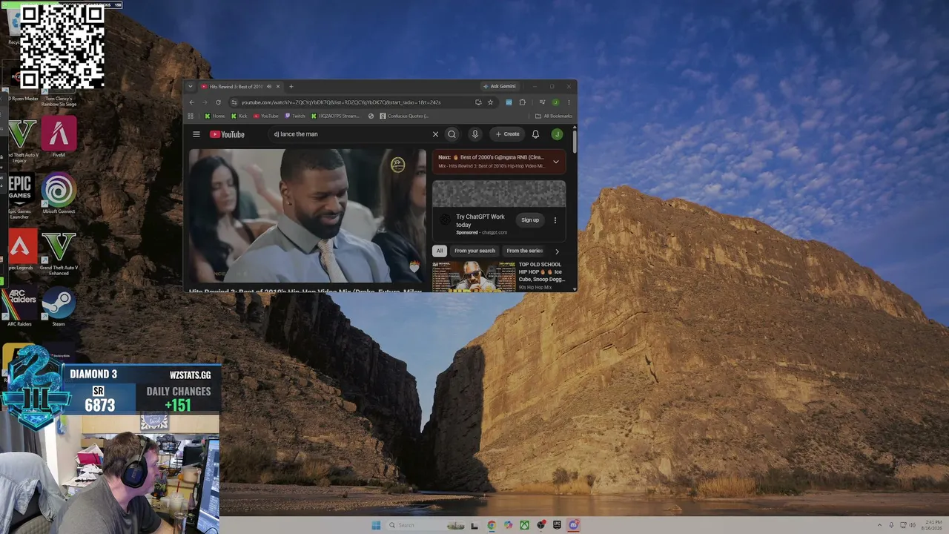This screenshot has height=534, width=949.
Task: Open the taskbar clock and date
Action: [x=933, y=525]
